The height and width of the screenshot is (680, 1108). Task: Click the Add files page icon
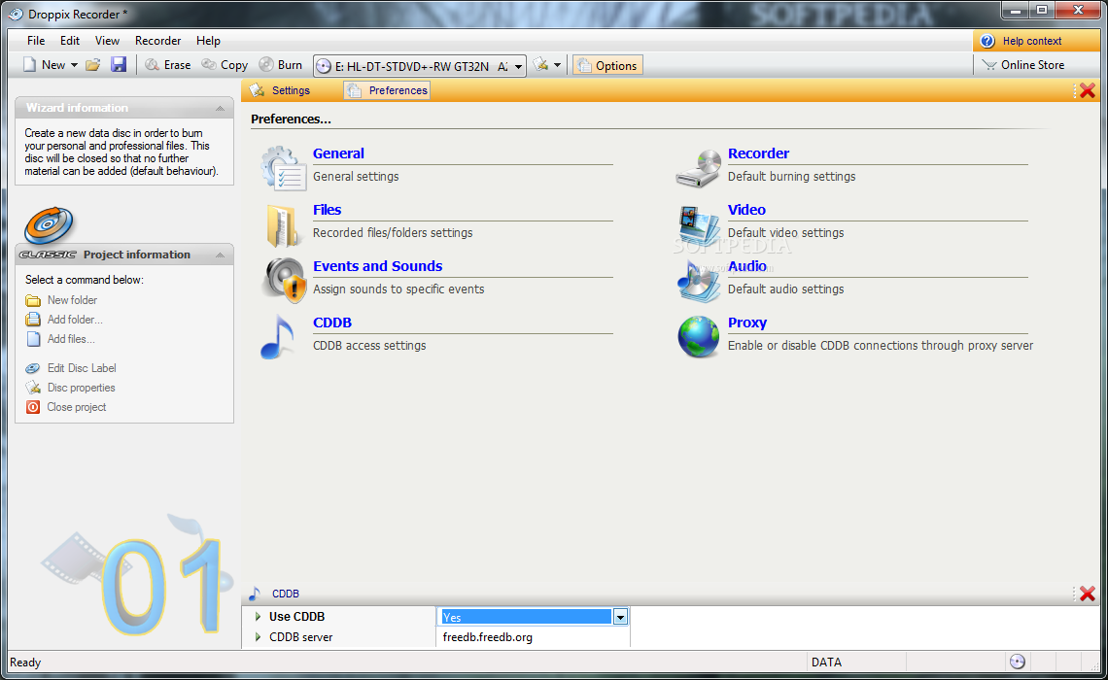pos(33,339)
